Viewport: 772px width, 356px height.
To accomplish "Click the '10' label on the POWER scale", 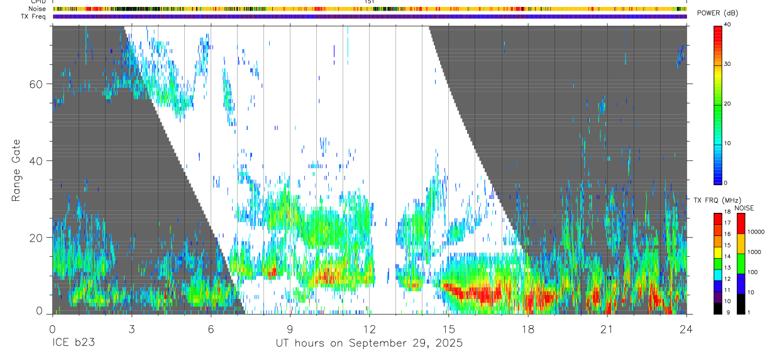I will point(727,143).
